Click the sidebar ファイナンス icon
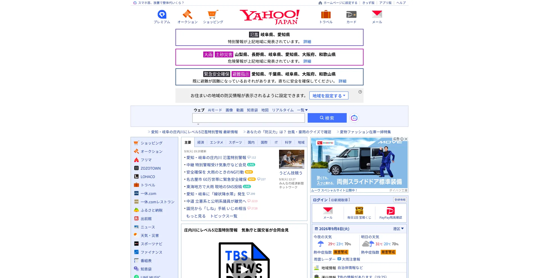This screenshot has height=278, width=539. pyautogui.click(x=136, y=252)
